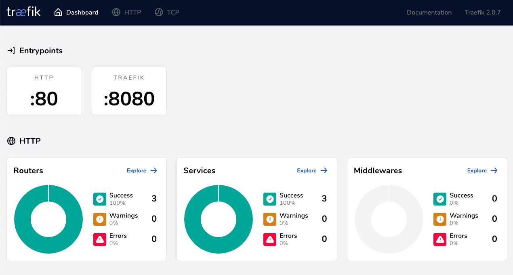Click the Entrypoints arrow icon near section title
The image size is (513, 275).
11,50
